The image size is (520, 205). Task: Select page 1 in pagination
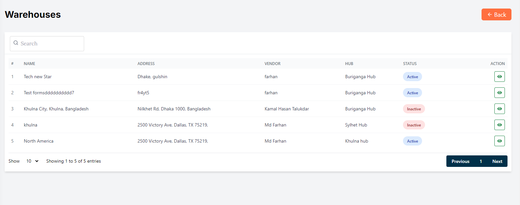coord(481,161)
